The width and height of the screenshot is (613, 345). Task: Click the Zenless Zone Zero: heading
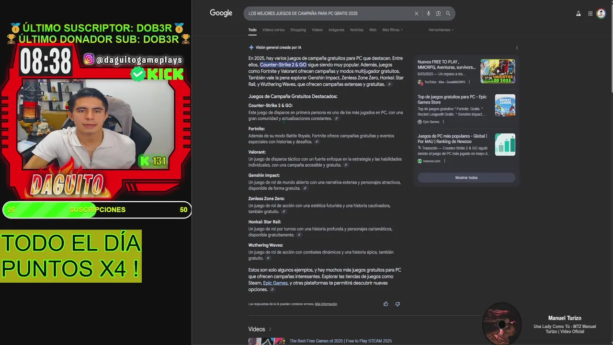[266, 198]
